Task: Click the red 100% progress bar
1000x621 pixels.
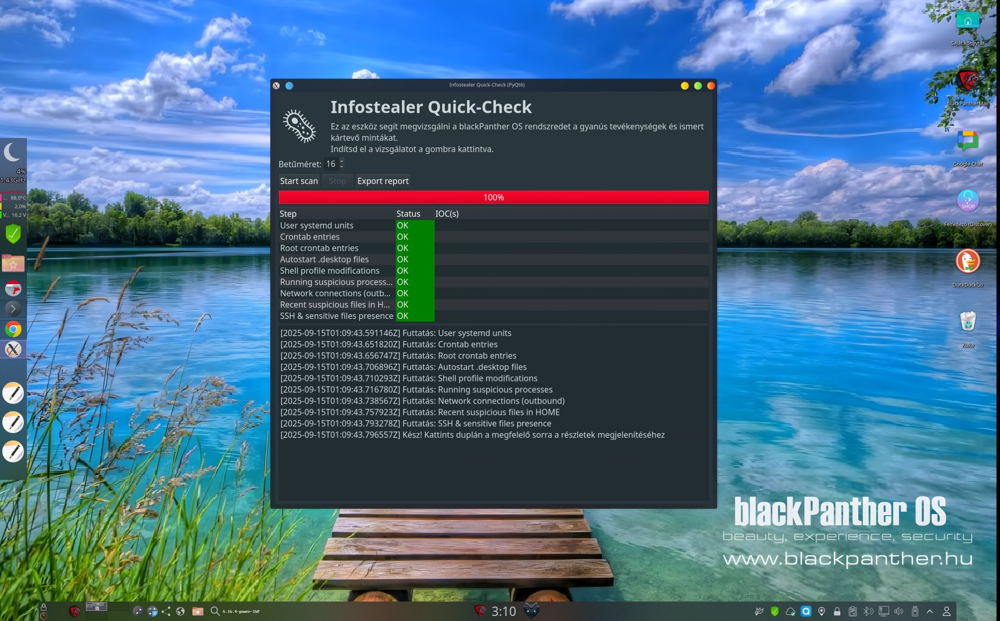Action: point(493,197)
